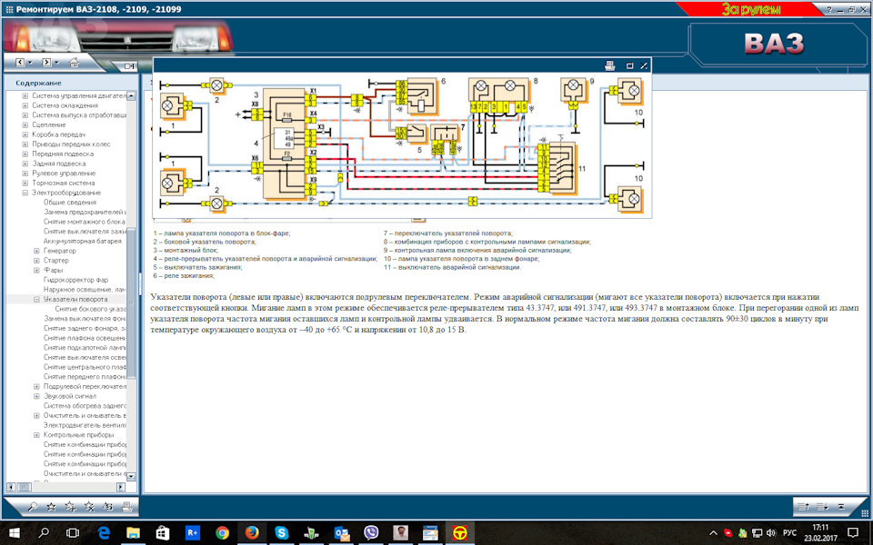Expand Тормозная система node
873x545 pixels.
click(25, 183)
